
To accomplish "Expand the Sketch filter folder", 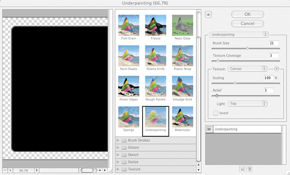I will click(156, 155).
